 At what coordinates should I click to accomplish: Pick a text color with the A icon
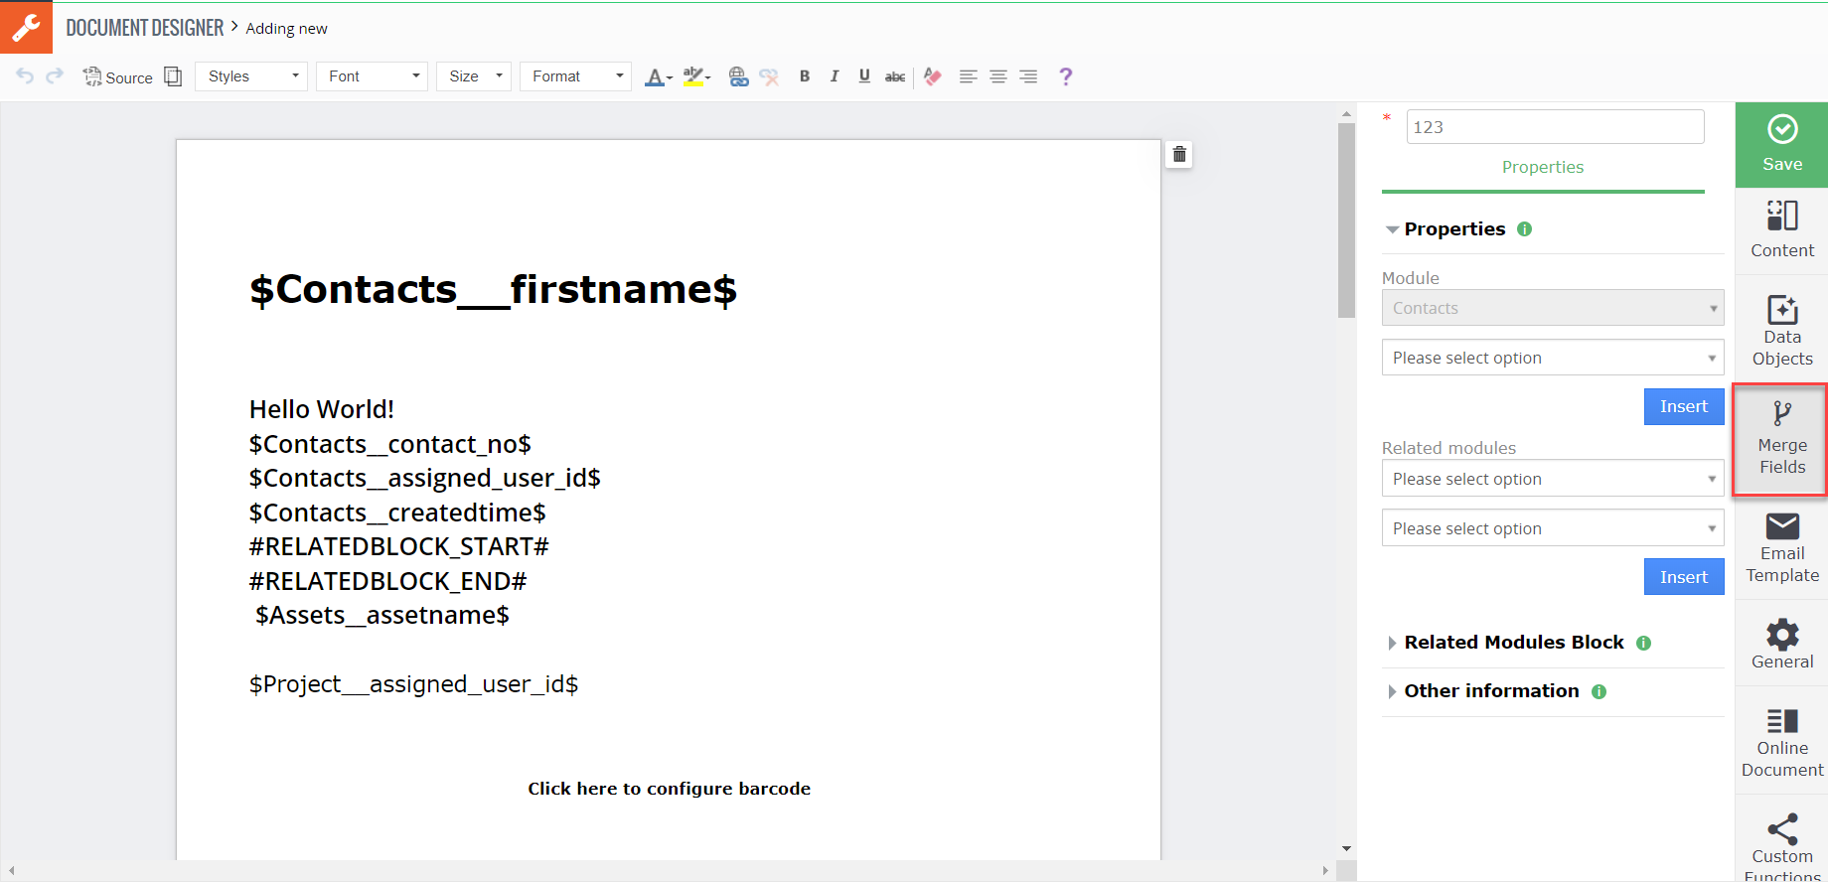(x=659, y=76)
